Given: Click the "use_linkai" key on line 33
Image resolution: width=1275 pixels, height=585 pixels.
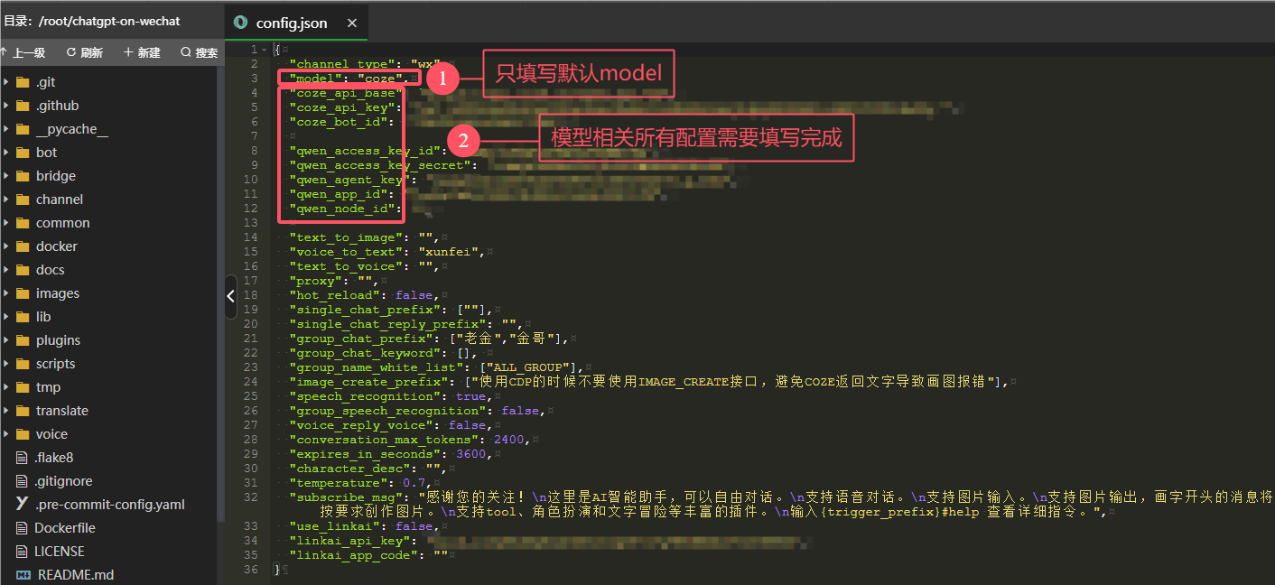Looking at the screenshot, I should [335, 526].
